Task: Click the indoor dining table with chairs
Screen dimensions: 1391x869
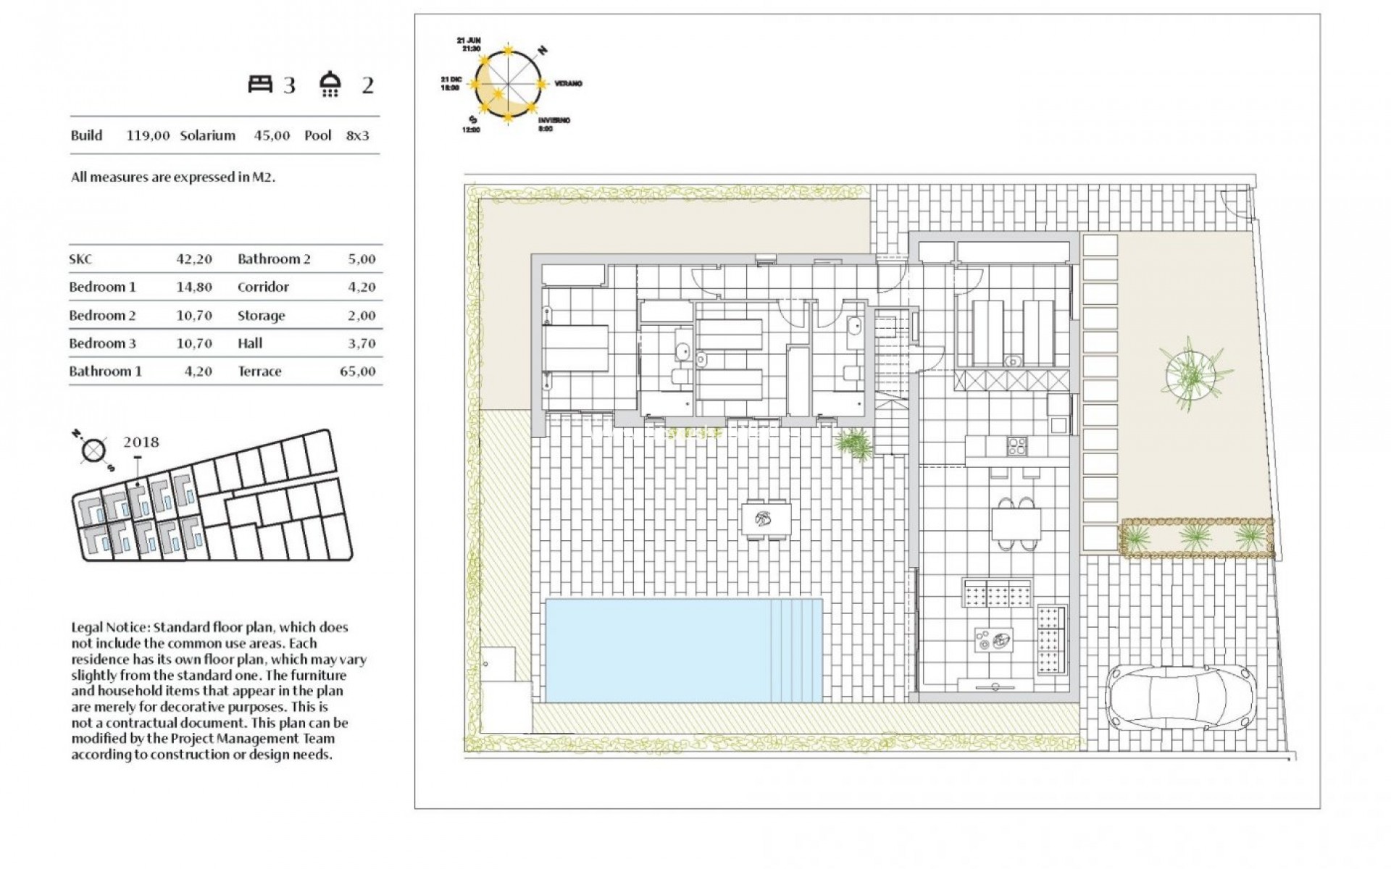Action: [x=1016, y=524]
